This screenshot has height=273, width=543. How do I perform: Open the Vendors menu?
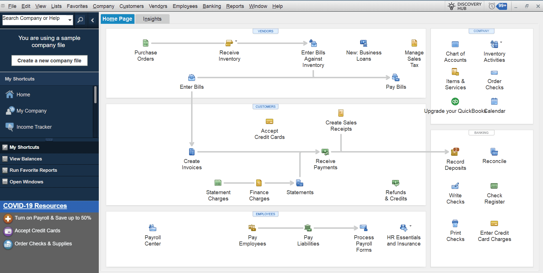click(158, 6)
